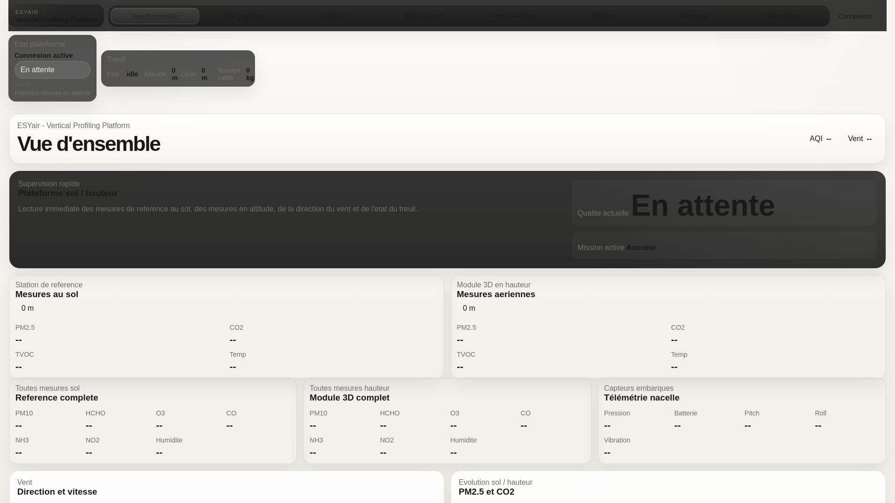This screenshot has height=503, width=895.
Task: Click the Qualite actuelle En attente card
Action: (724, 204)
